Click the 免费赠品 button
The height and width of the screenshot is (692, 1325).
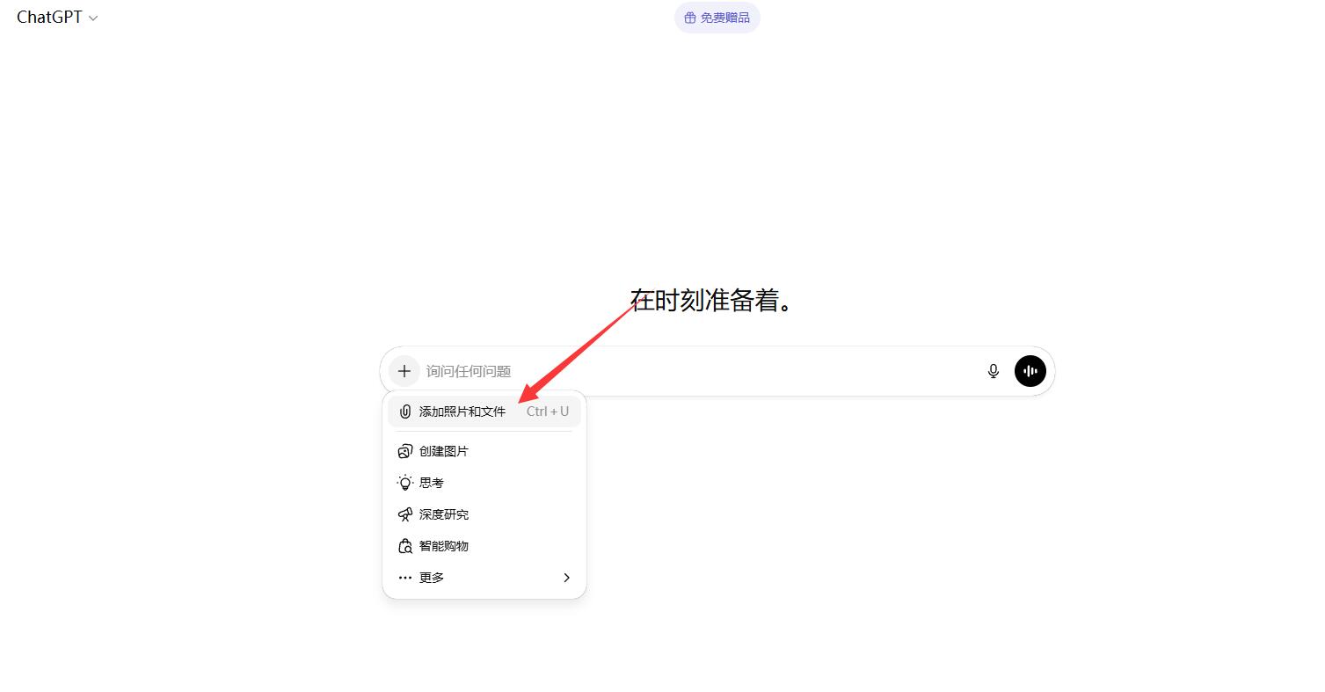pos(717,18)
